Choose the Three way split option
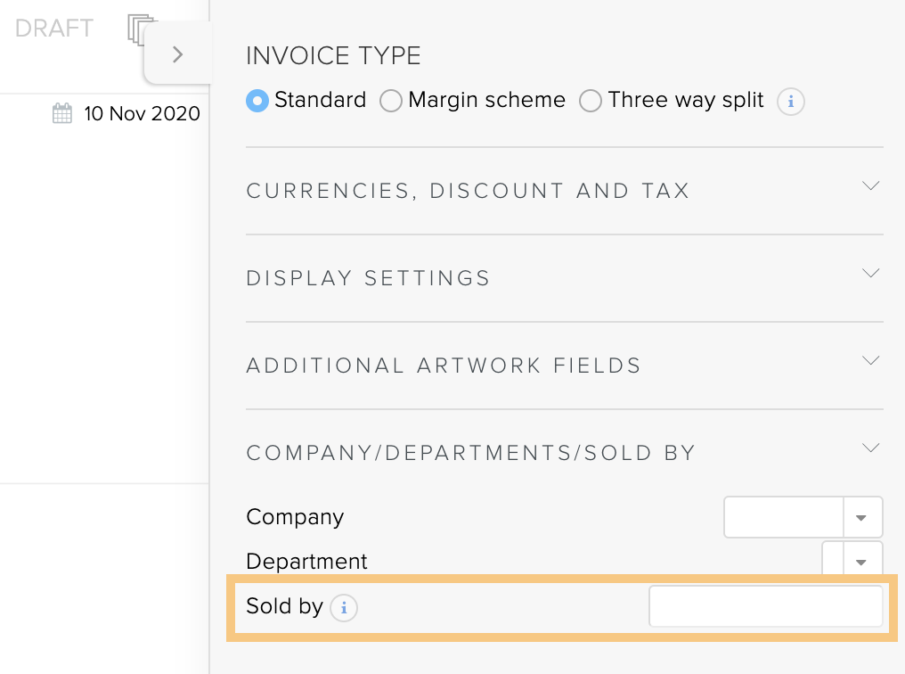 coord(591,101)
